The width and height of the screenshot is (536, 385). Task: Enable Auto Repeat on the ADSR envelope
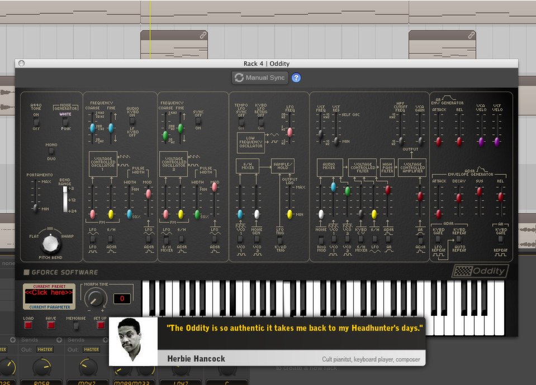pyautogui.click(x=459, y=243)
